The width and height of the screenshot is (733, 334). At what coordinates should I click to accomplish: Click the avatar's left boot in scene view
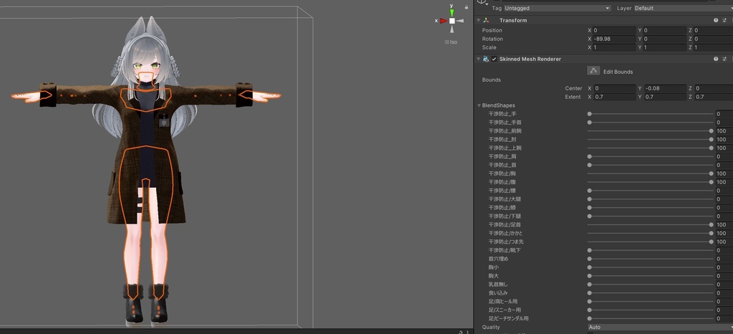[158, 302]
